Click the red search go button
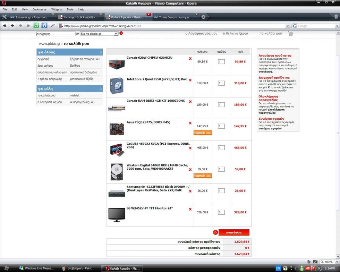340x272 pixels. (121, 33)
